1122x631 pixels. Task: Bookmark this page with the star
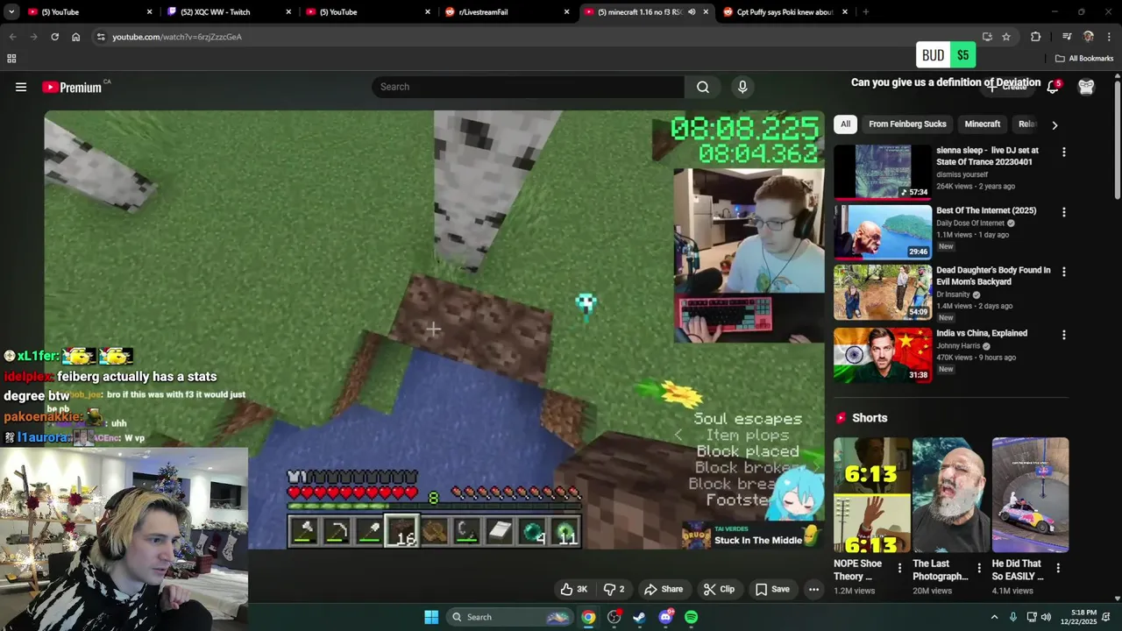coord(1006,37)
